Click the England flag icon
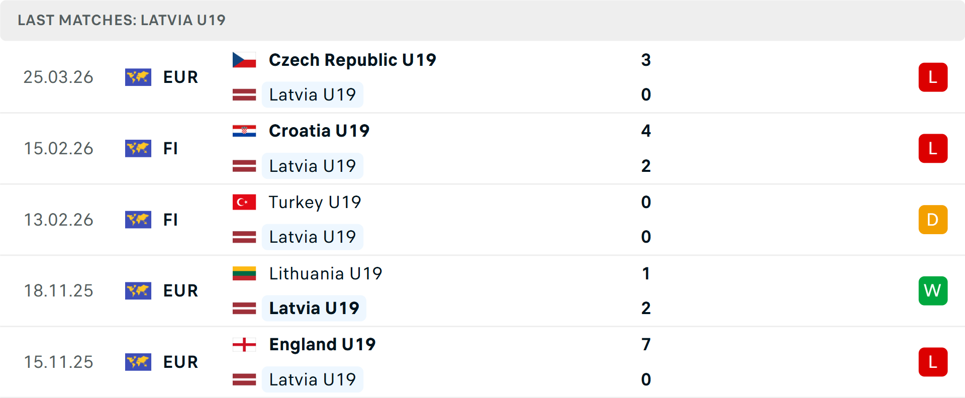Screen dimensions: 965x398 (x=244, y=345)
